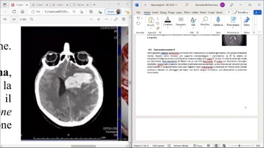264x148 pixels.
Task: Toggle full-screen fit for PDF page
Action: pos(116,19)
